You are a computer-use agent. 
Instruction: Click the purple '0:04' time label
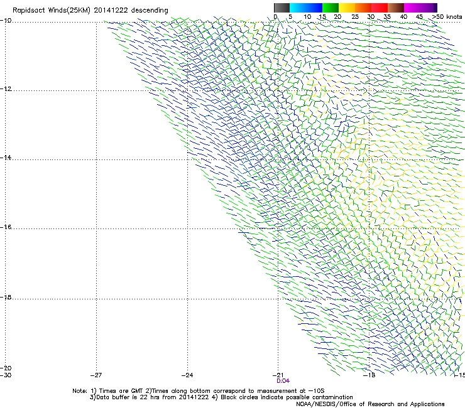pyautogui.click(x=283, y=381)
